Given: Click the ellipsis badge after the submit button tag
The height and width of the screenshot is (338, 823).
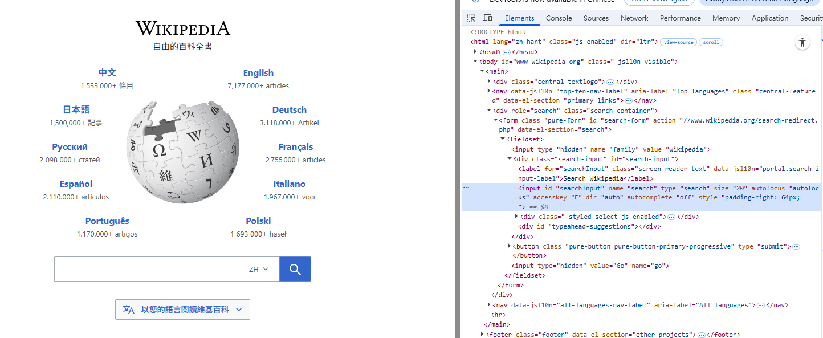Looking at the screenshot, I should [796, 246].
